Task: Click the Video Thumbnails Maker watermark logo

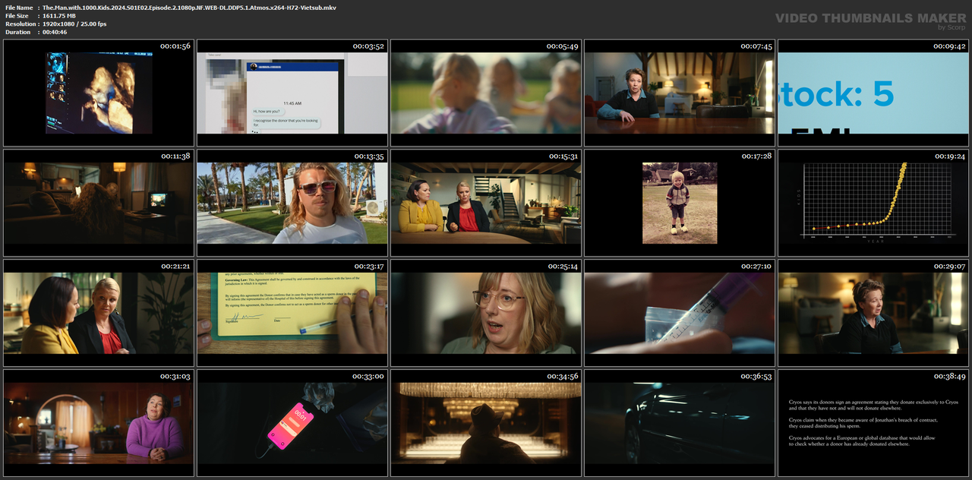Action: pos(870,21)
